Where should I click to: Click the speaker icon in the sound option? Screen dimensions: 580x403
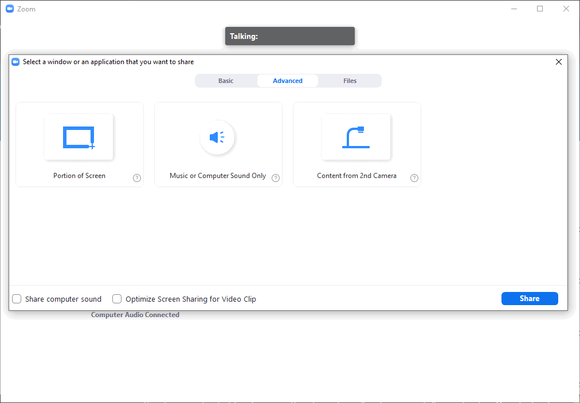[x=218, y=137]
